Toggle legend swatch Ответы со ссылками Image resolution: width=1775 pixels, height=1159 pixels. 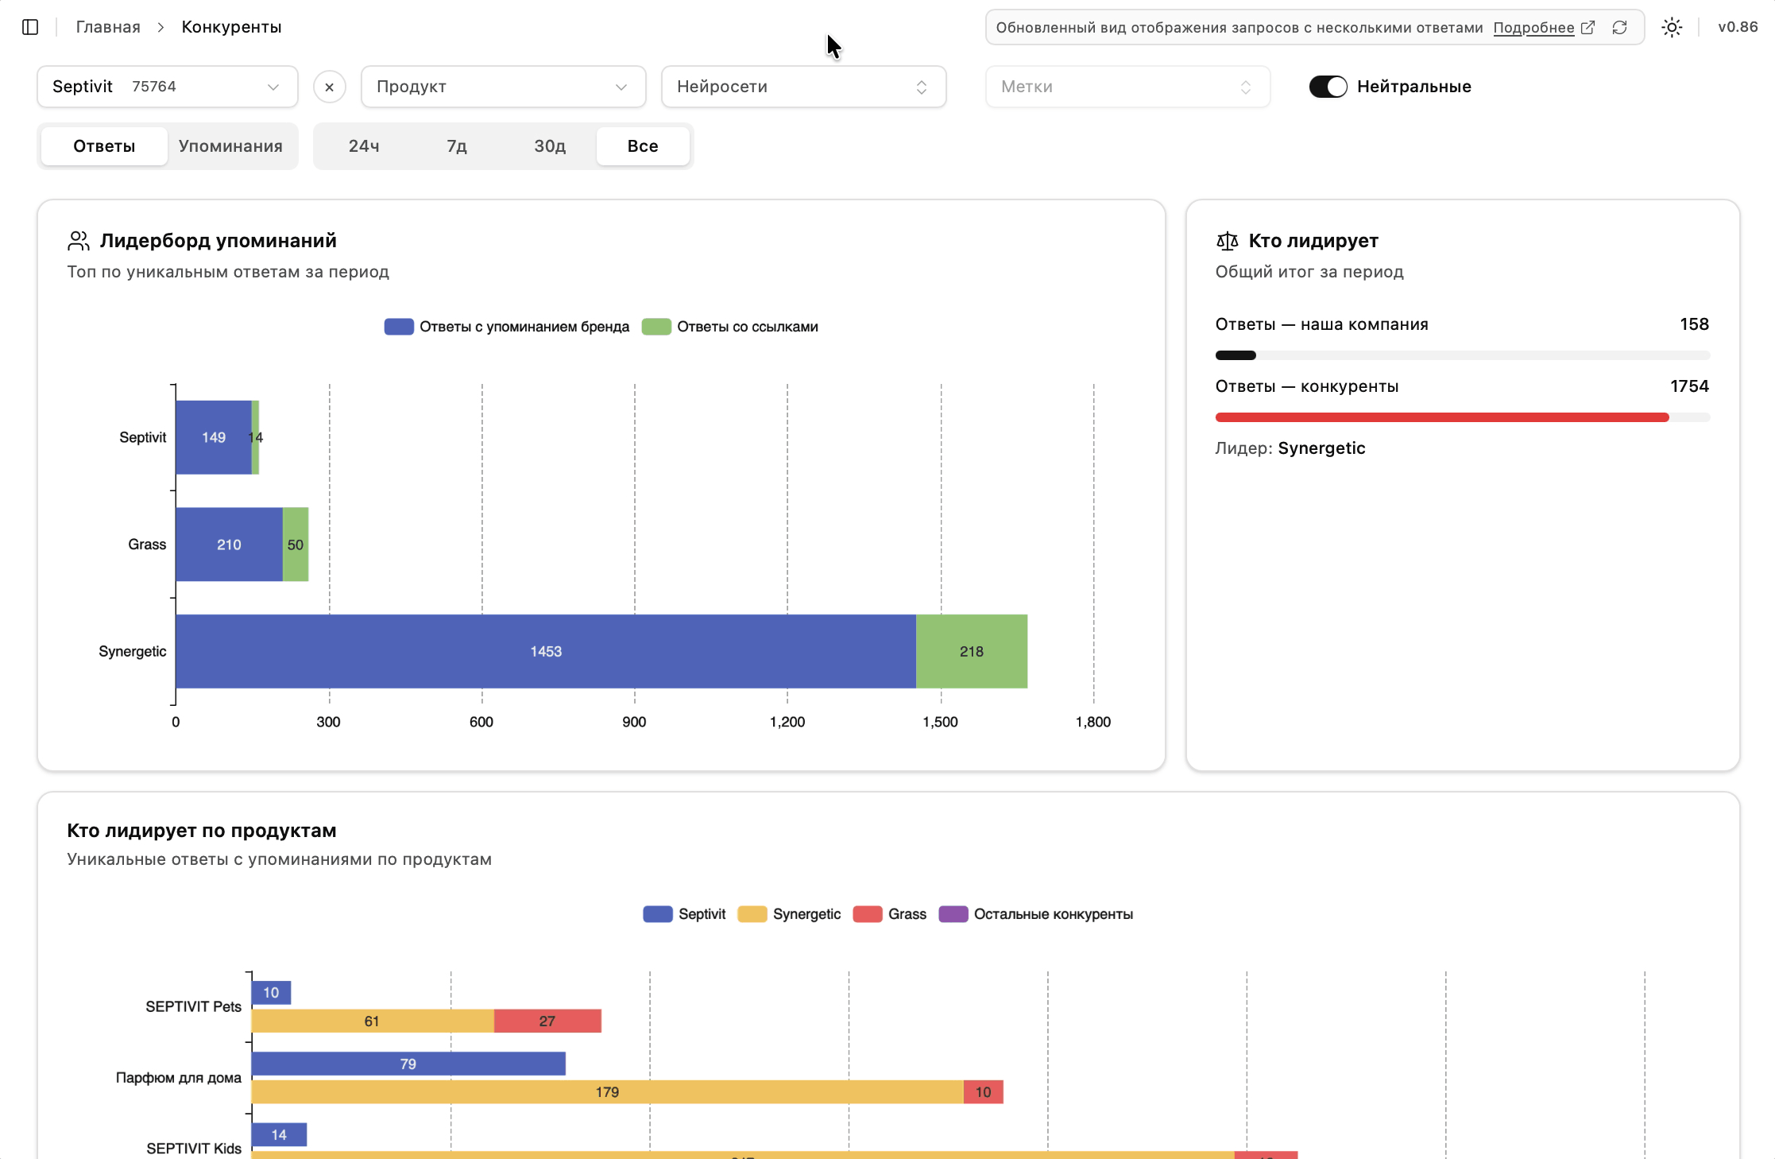(x=656, y=327)
